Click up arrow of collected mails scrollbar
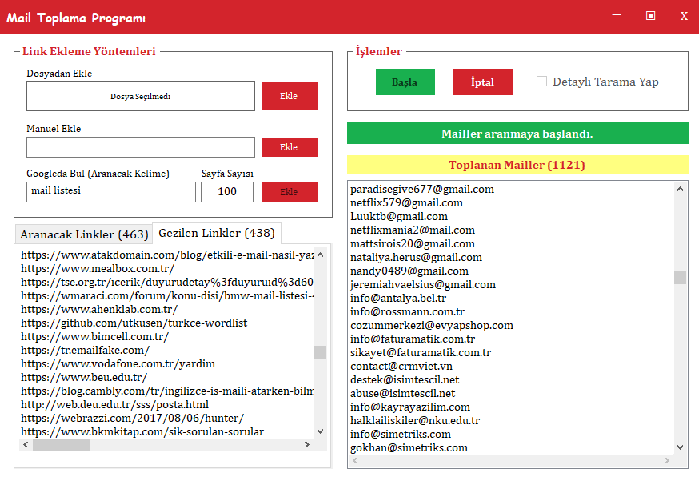Image resolution: width=699 pixels, height=485 pixels. pos(680,188)
